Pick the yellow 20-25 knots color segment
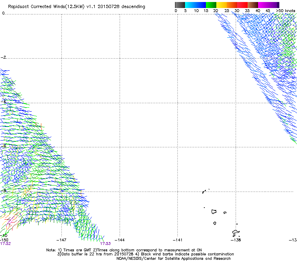Screen dimensions: 297x261 click(222, 5)
